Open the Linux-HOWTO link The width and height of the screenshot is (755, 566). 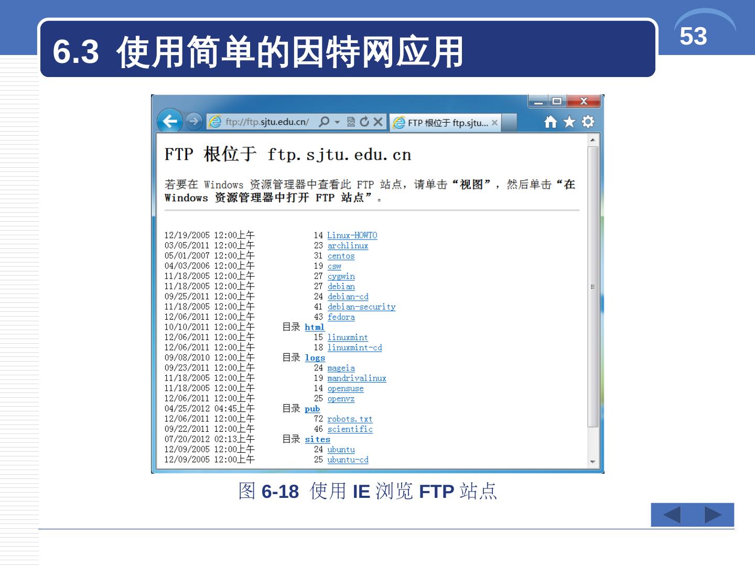(352, 235)
